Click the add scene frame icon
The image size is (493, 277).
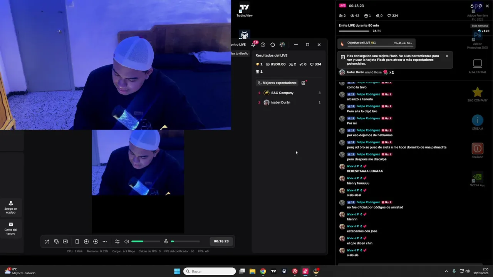[65, 242]
